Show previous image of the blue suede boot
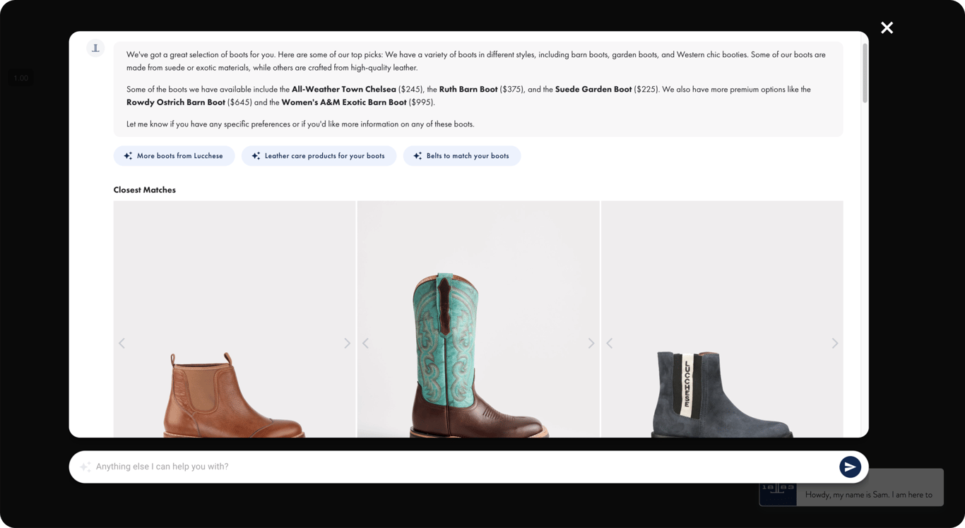 click(x=609, y=343)
